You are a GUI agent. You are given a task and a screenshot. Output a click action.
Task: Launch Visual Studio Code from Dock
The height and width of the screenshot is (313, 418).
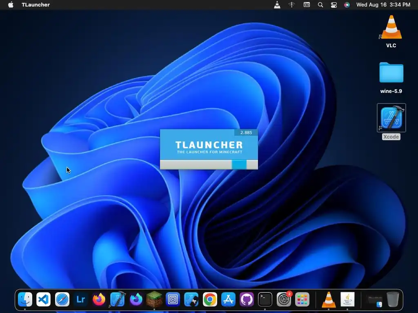click(x=43, y=299)
